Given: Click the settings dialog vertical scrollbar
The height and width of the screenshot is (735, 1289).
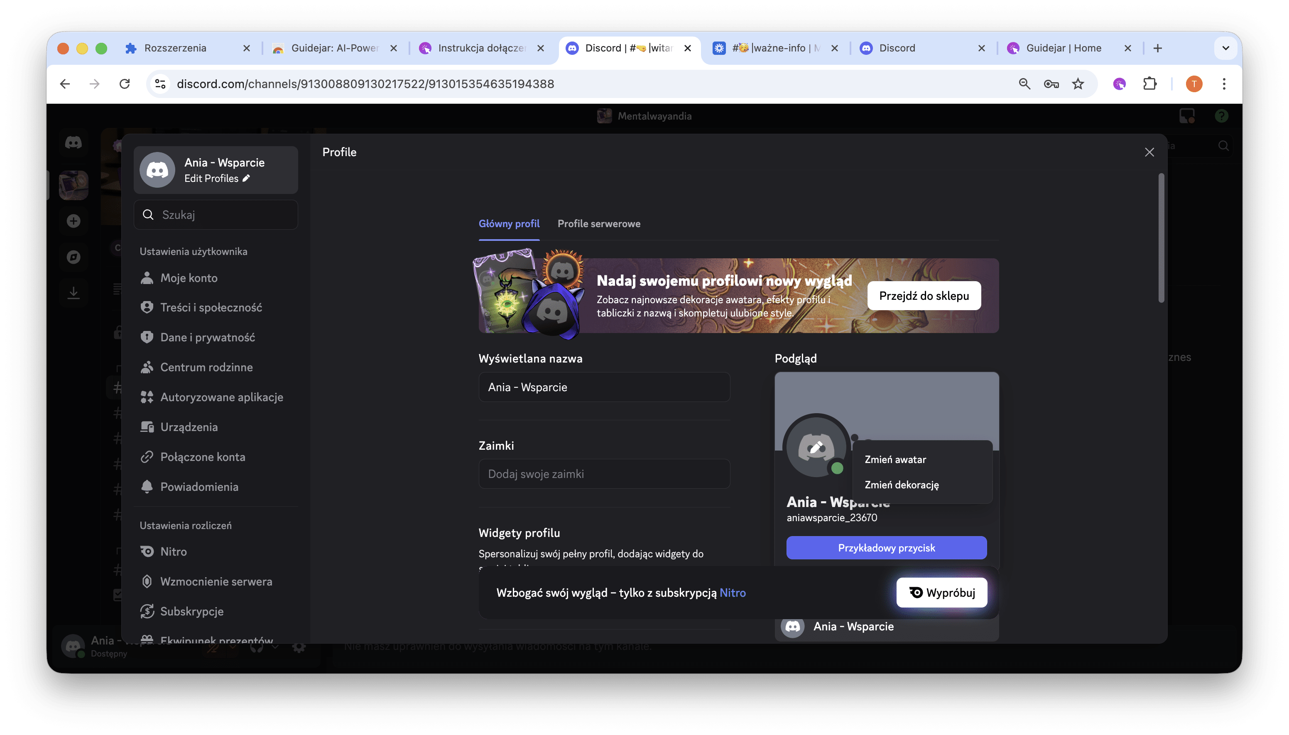Looking at the screenshot, I should [x=1162, y=238].
